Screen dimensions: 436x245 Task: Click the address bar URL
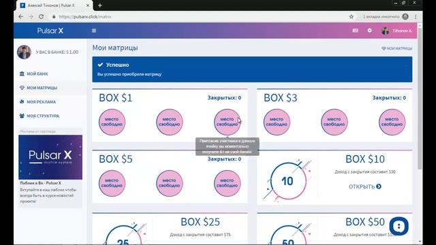(x=85, y=16)
